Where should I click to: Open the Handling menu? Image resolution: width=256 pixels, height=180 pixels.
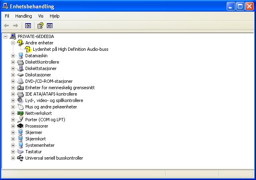[24, 16]
